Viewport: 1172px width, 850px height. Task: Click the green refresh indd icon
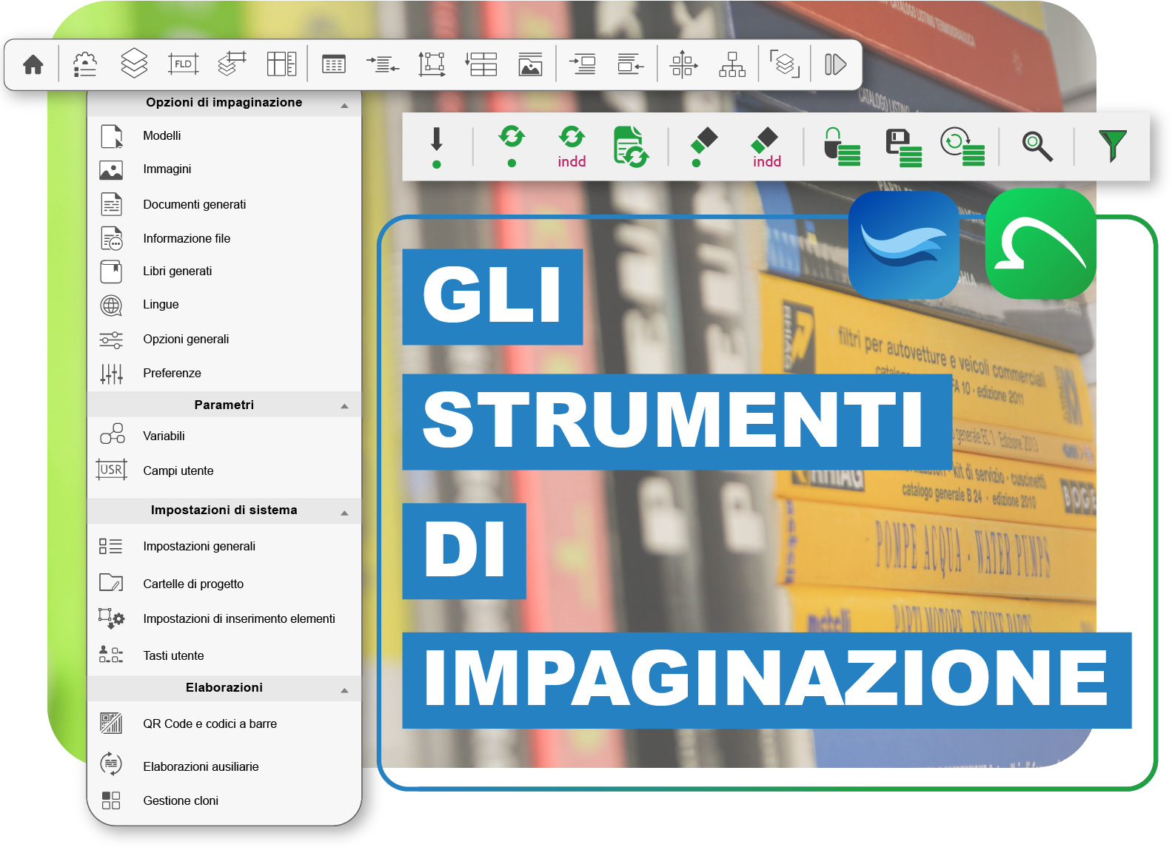click(572, 146)
